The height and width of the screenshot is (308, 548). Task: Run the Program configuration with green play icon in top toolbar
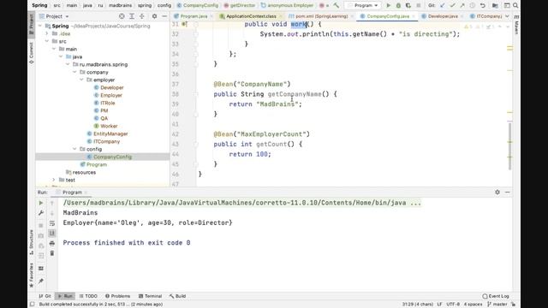pyautogui.click(x=388, y=6)
